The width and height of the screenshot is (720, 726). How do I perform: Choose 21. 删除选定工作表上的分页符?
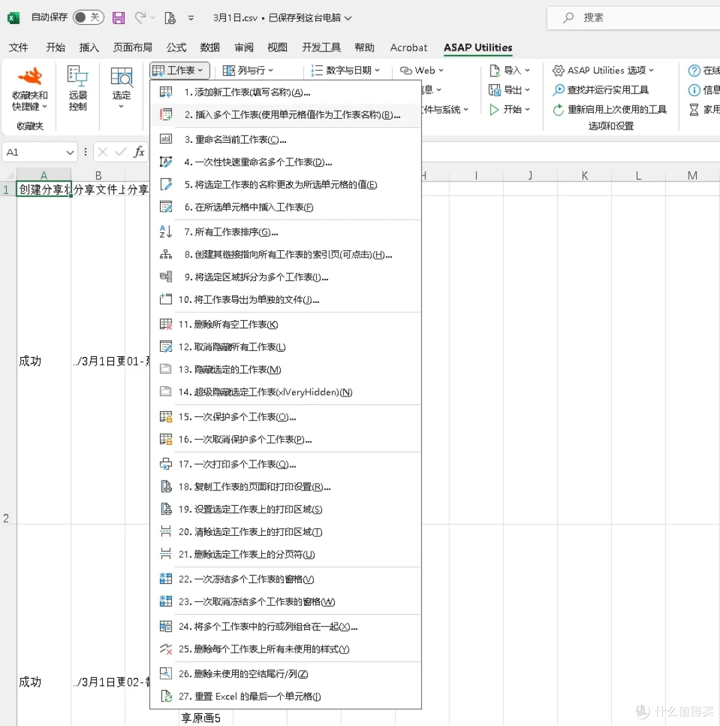[285, 555]
